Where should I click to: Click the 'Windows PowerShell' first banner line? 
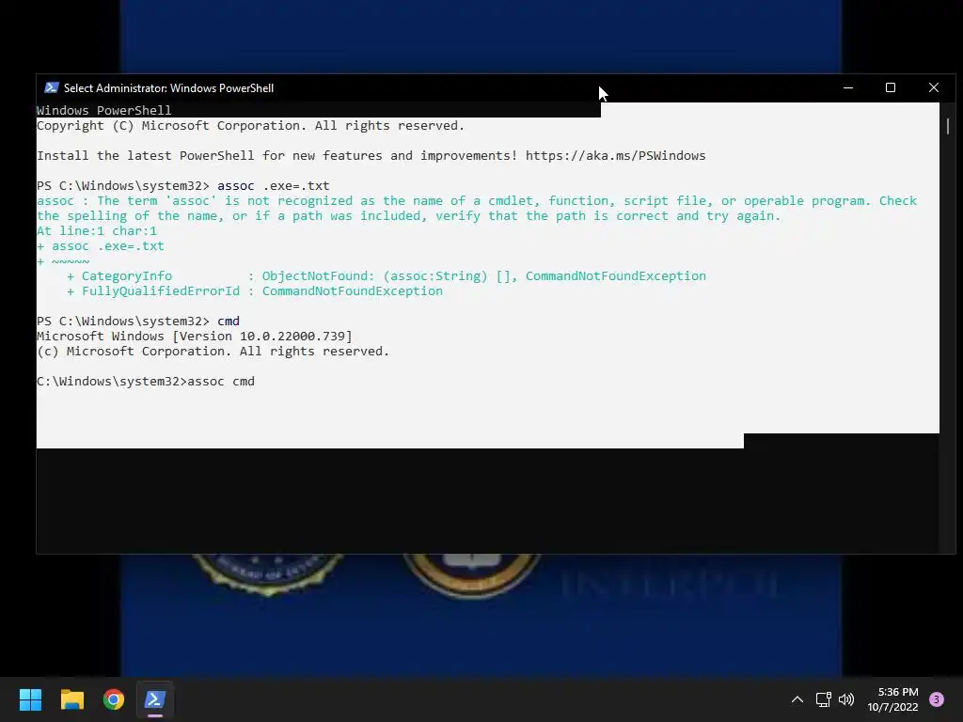tap(103, 111)
